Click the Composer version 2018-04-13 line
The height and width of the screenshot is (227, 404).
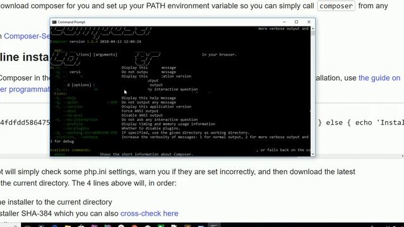click(95, 42)
